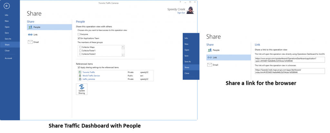Click the People icon in left Share list
The width and height of the screenshot is (330, 133).
coord(30,27)
